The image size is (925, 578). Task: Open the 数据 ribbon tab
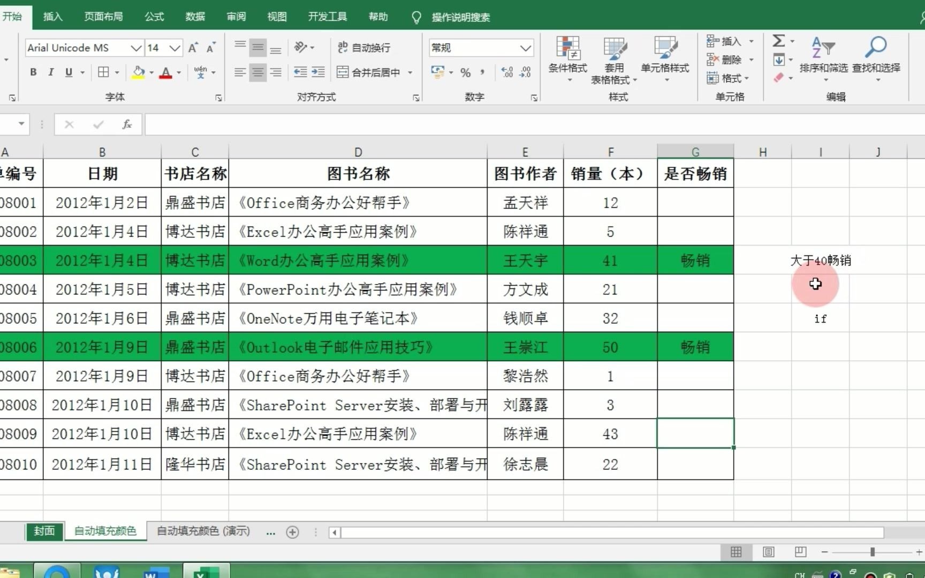point(195,17)
